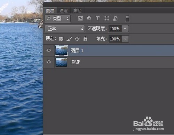Lock image pixels brush icon

coord(69,39)
